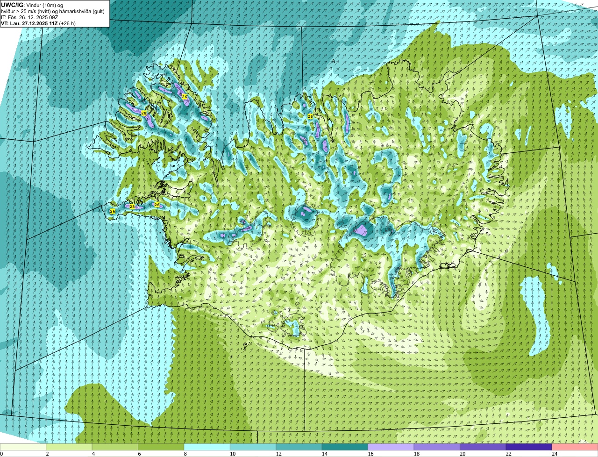The height and width of the screenshot is (457, 598).
Task: Click the valid time "VT: Lau. 27.12.2025 11Z (+26 h)"
Action: 38,23
